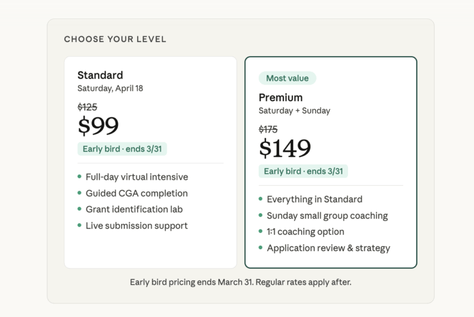Click Guided CGA completion feature
The width and height of the screenshot is (474, 317).
pyautogui.click(x=136, y=193)
